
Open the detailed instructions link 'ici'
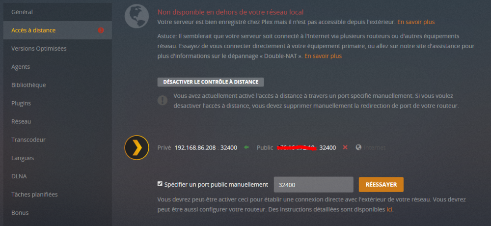[389, 209]
